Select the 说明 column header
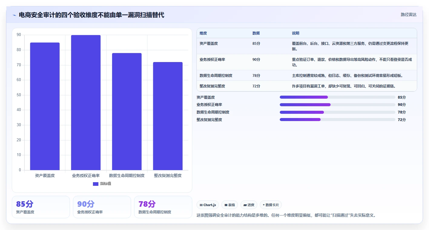429x230 pixels. tap(295, 33)
